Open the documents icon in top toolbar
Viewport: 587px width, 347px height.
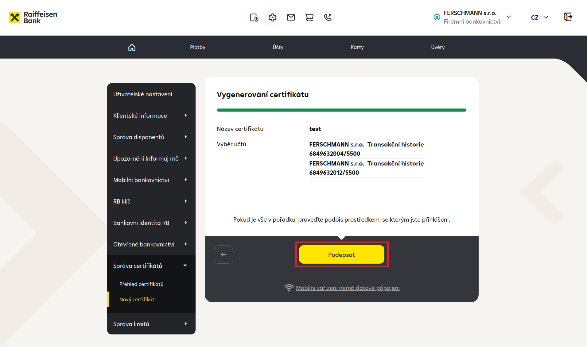coord(254,17)
